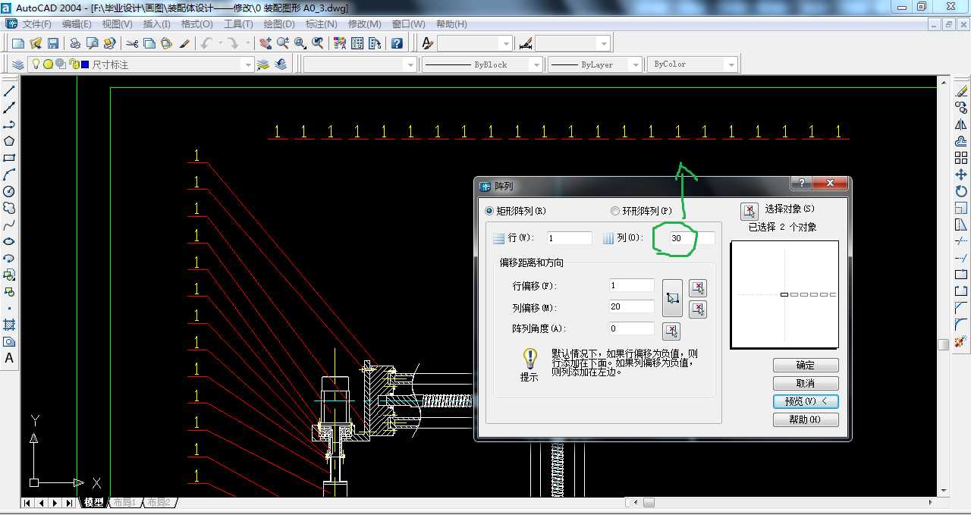Click the Select Objects pick icon

pyautogui.click(x=749, y=211)
